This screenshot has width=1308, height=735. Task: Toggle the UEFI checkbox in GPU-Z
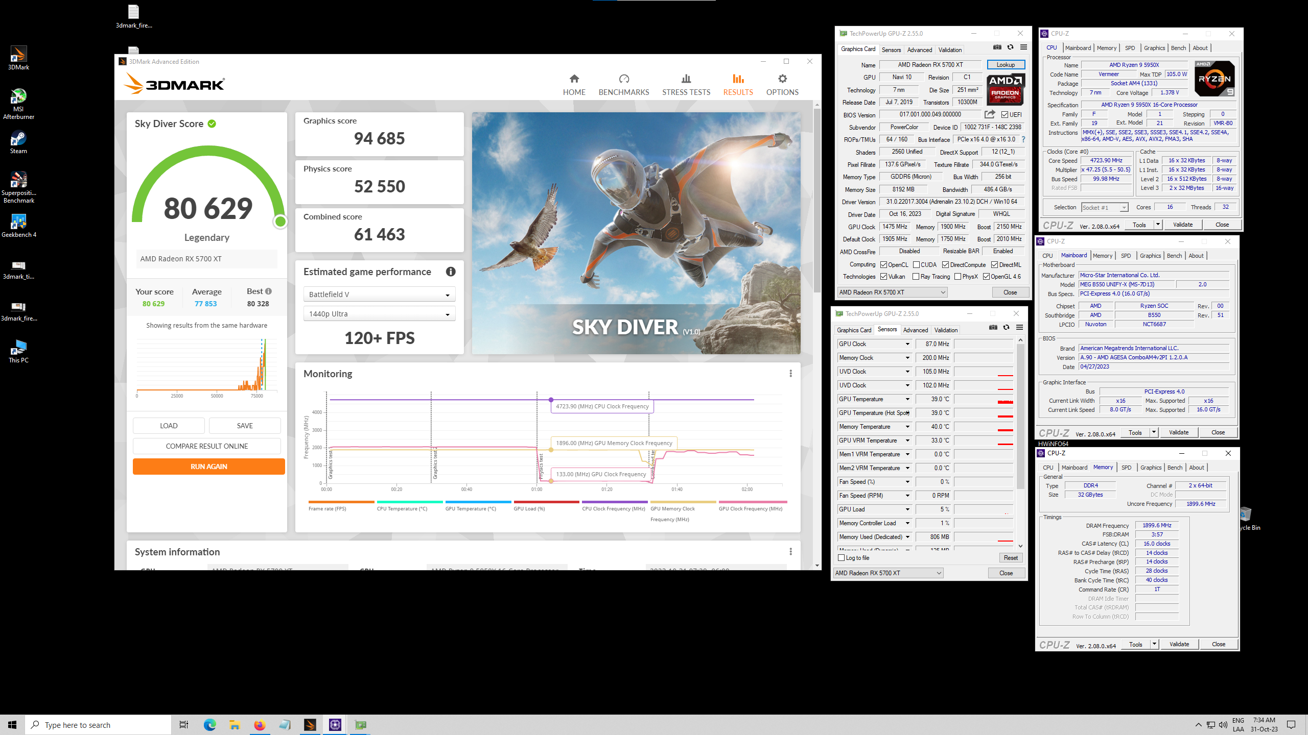pyautogui.click(x=1005, y=115)
